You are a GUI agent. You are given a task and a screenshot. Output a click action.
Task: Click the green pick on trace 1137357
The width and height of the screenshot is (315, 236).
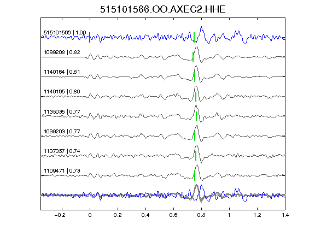coord(196,156)
